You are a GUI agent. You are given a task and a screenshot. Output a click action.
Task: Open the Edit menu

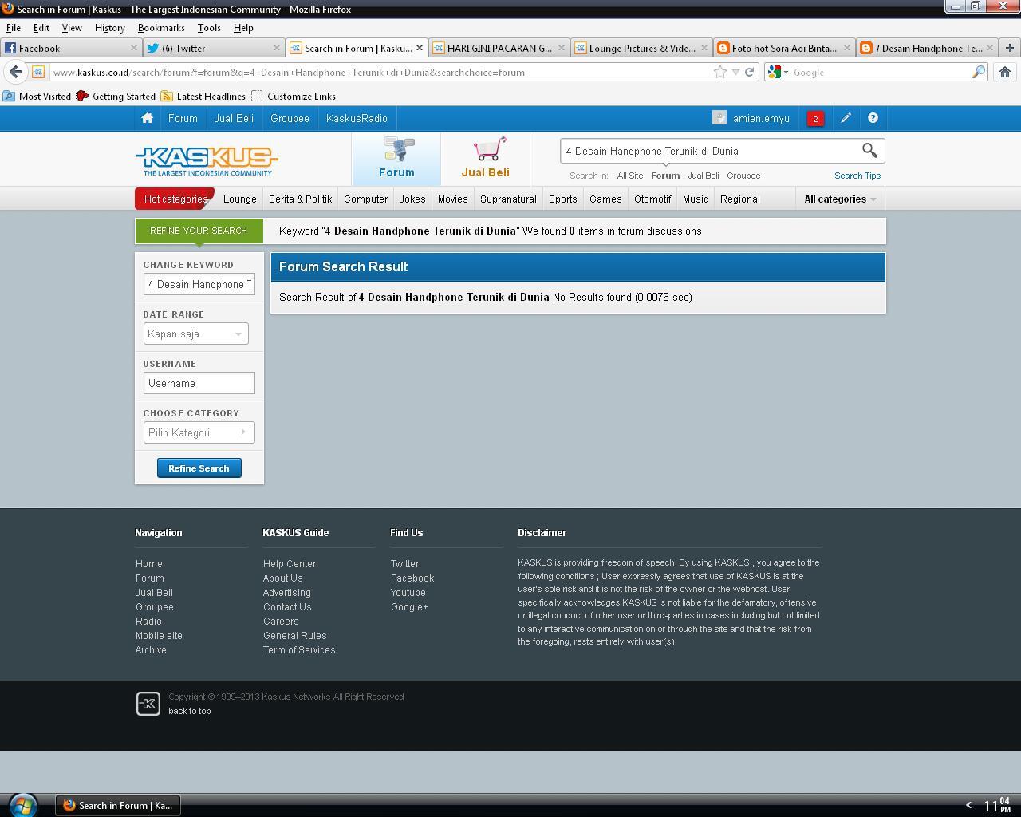pos(41,27)
